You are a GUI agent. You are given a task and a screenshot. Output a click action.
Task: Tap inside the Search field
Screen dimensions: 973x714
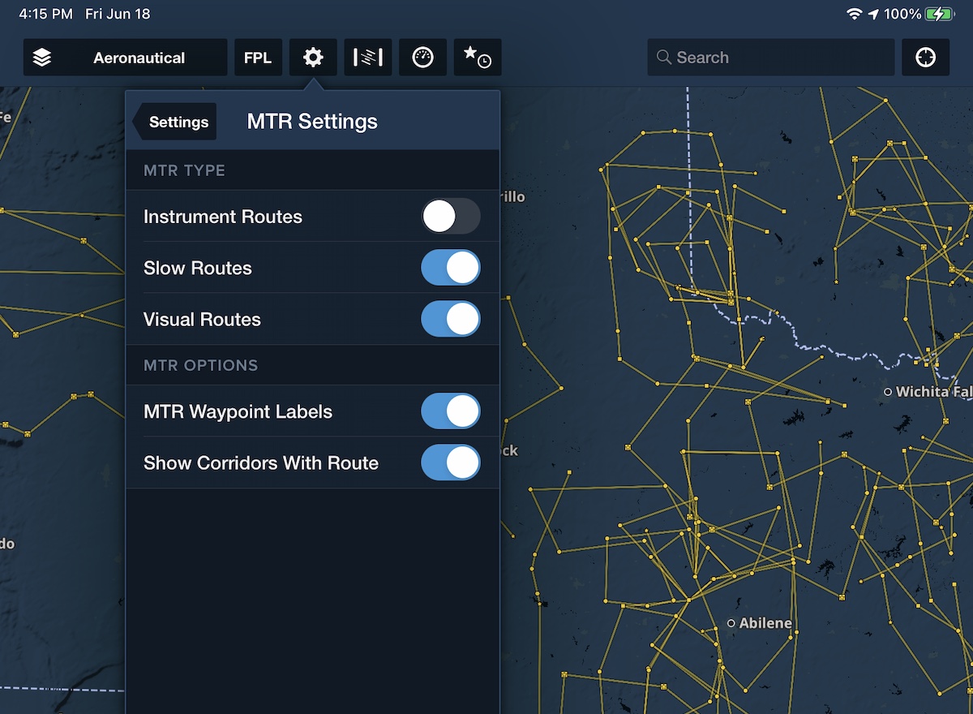point(770,57)
